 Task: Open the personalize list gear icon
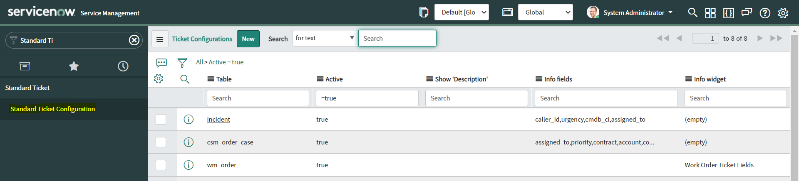159,79
